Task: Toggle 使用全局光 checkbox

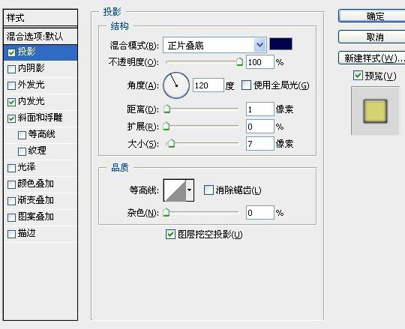Action: pyautogui.click(x=246, y=85)
